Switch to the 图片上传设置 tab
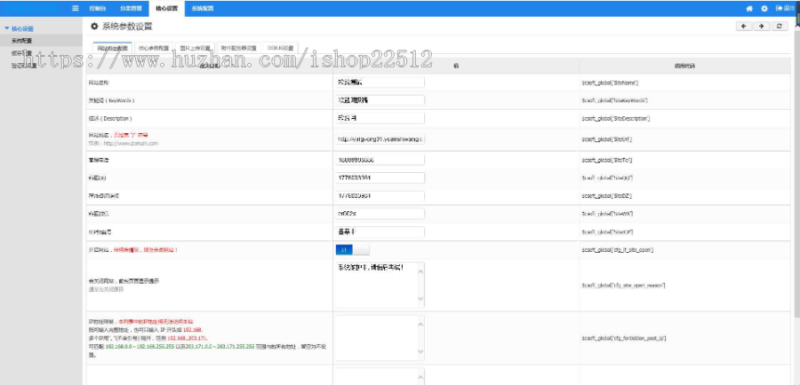The image size is (800, 385). point(195,48)
